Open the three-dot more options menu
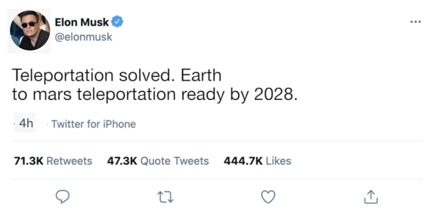The image size is (440, 221). point(415,22)
